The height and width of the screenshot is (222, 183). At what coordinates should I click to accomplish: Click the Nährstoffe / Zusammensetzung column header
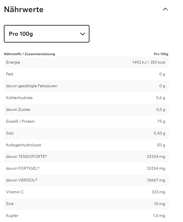pos(29,54)
